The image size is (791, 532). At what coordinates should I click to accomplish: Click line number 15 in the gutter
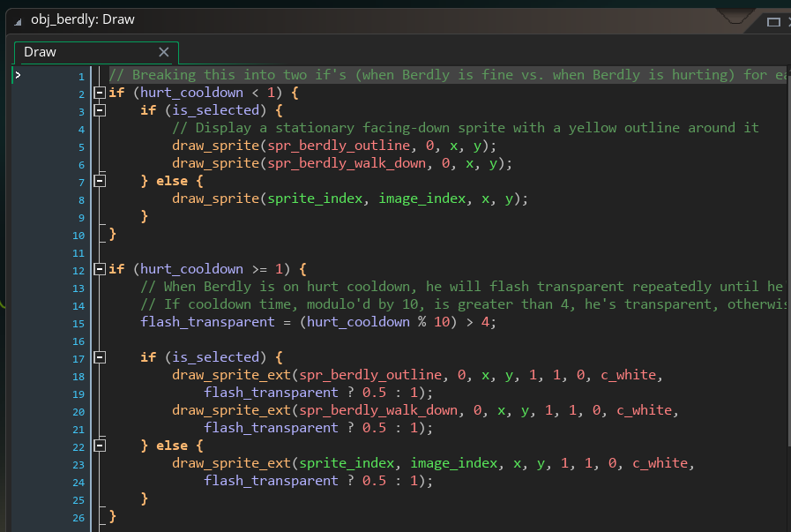(x=78, y=324)
